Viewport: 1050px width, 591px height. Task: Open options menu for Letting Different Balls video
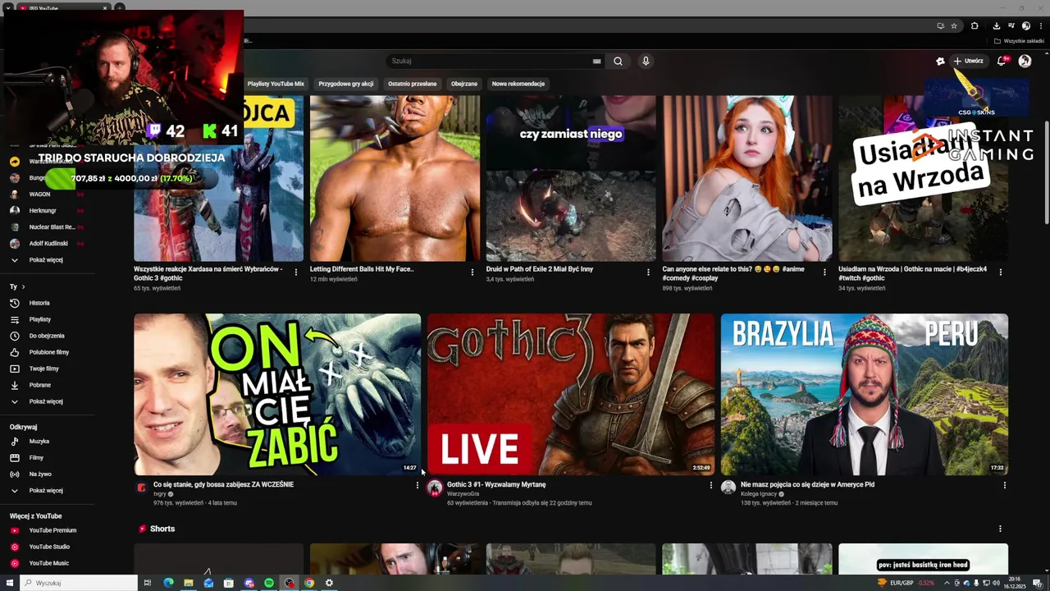[x=472, y=273]
